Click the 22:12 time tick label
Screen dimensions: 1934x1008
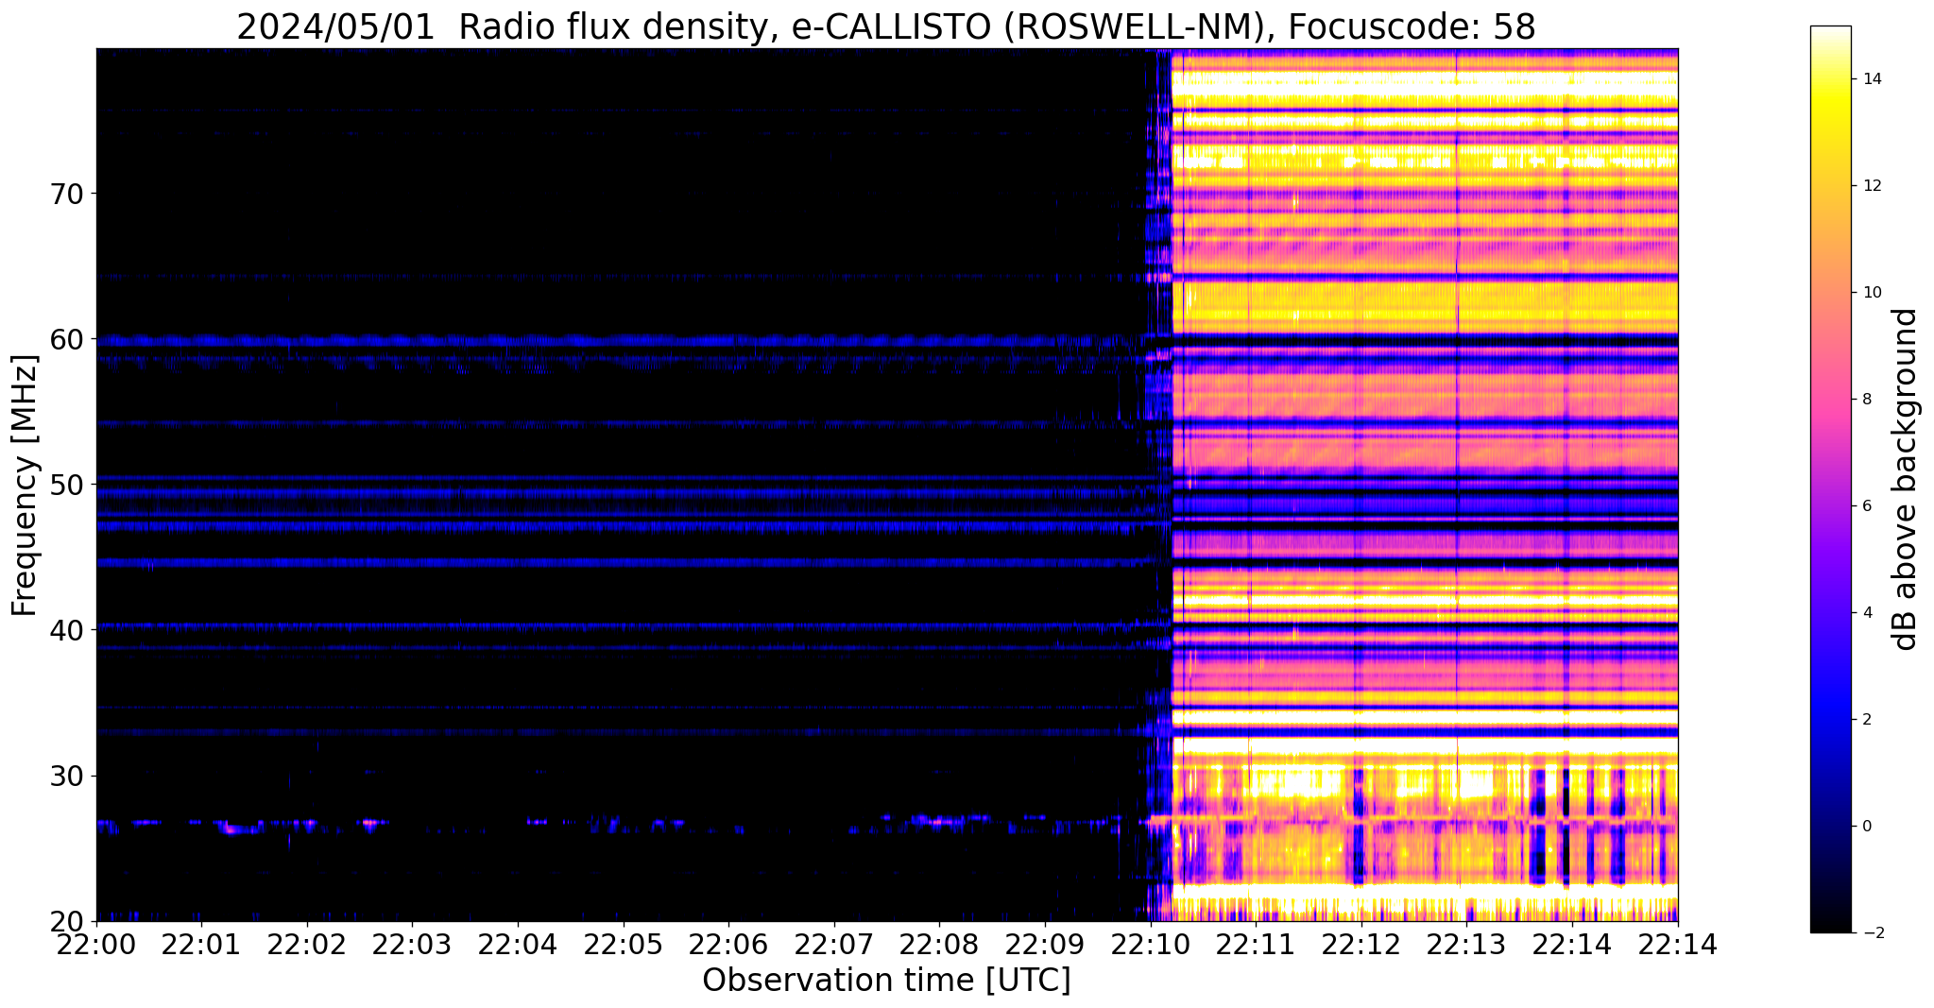coord(1361,944)
